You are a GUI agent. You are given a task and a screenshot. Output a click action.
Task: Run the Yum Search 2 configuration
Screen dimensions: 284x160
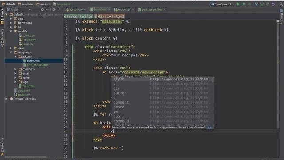pyautogui.click(x=238, y=4)
